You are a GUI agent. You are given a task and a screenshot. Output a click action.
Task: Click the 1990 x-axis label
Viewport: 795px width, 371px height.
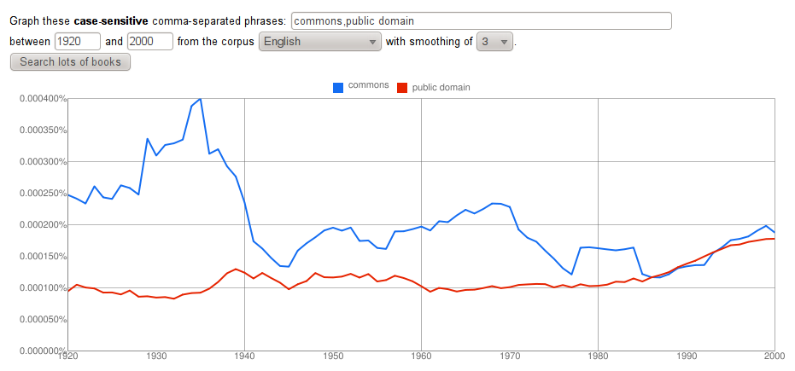[686, 356]
